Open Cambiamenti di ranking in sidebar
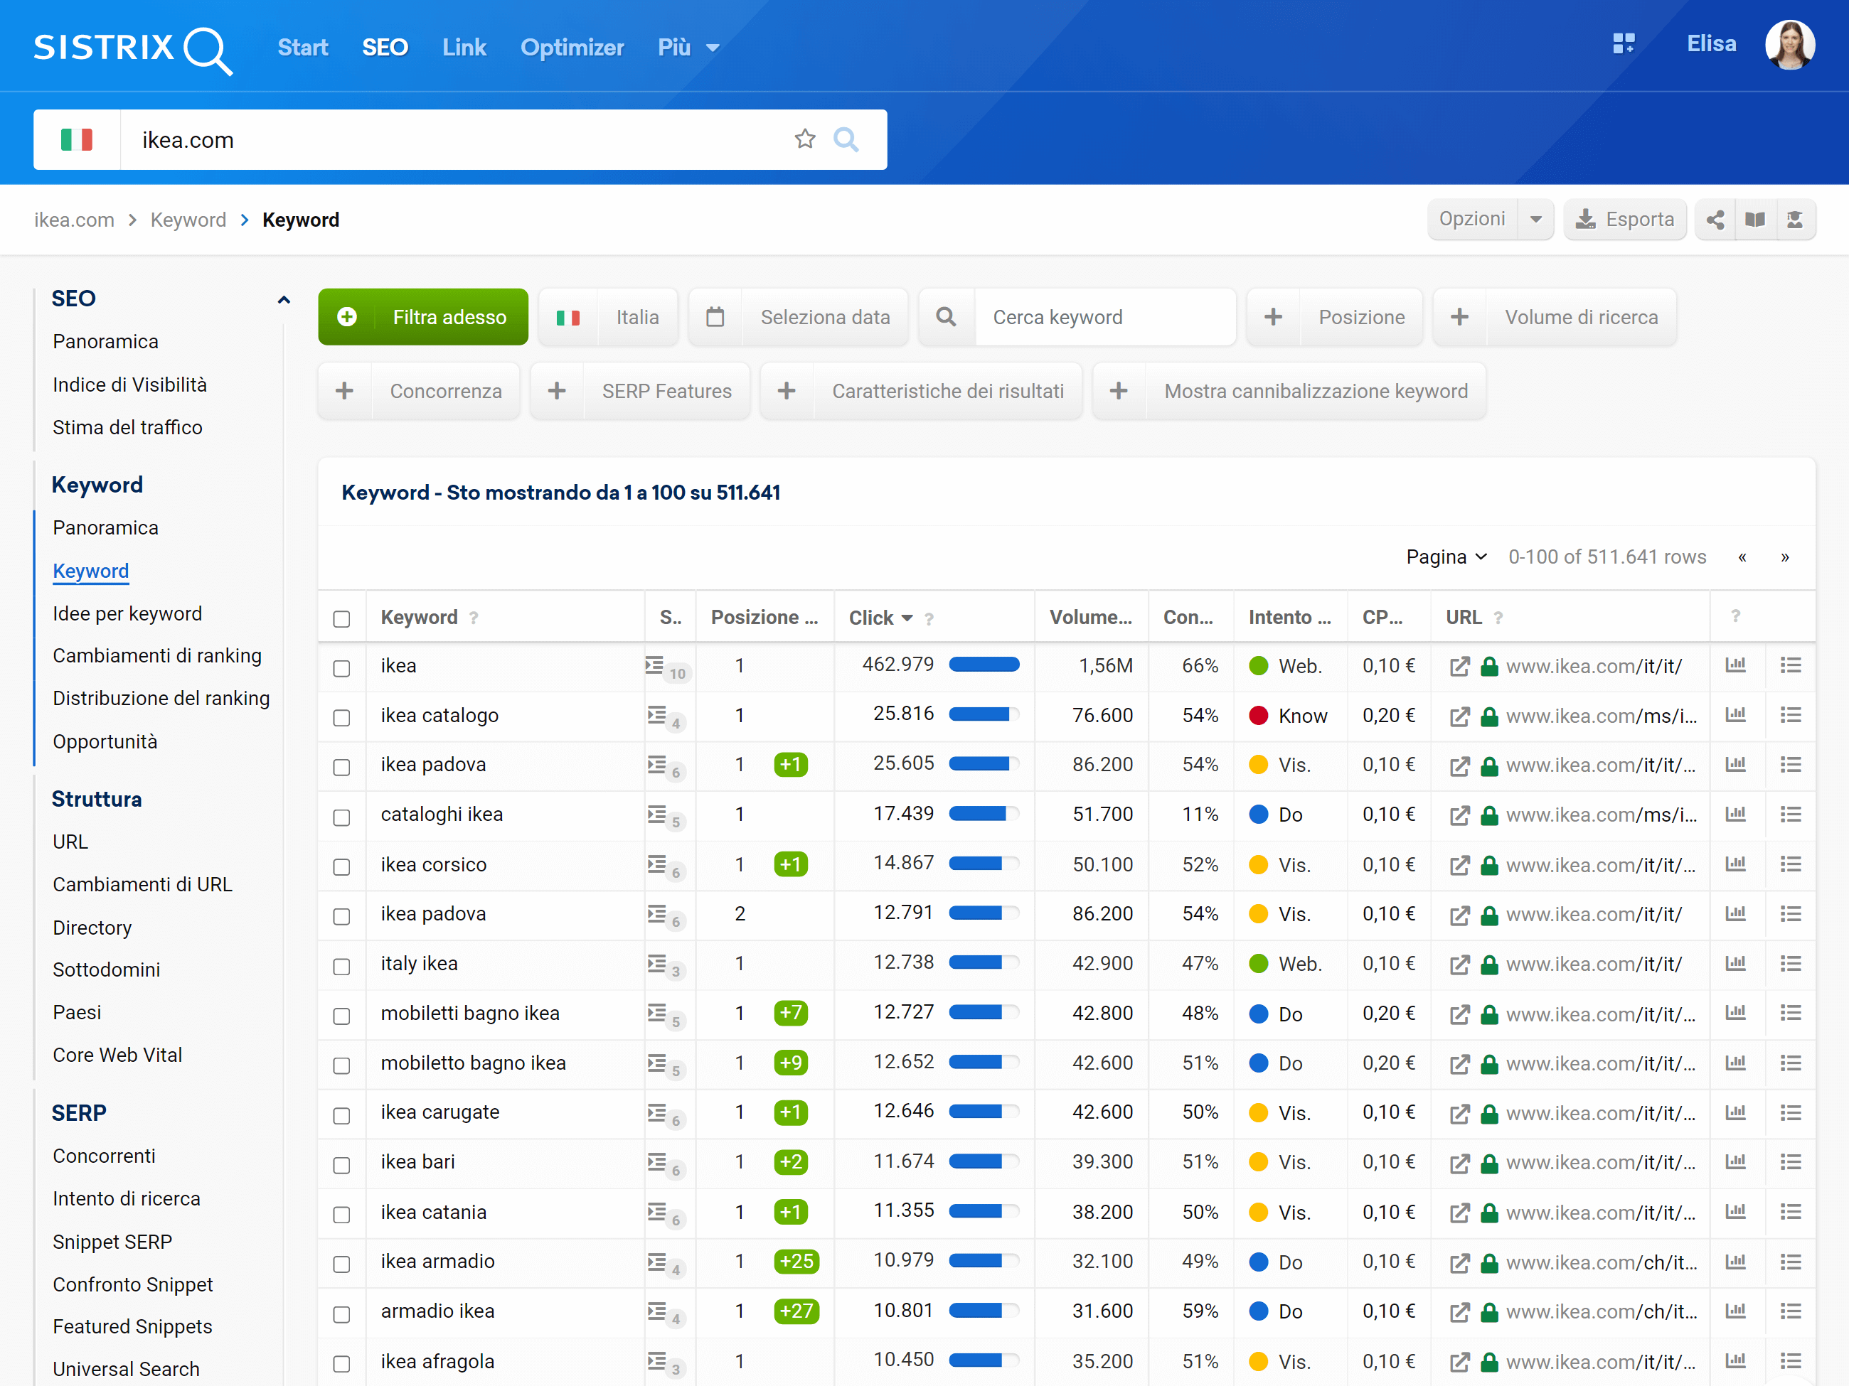The width and height of the screenshot is (1849, 1386). click(x=157, y=656)
